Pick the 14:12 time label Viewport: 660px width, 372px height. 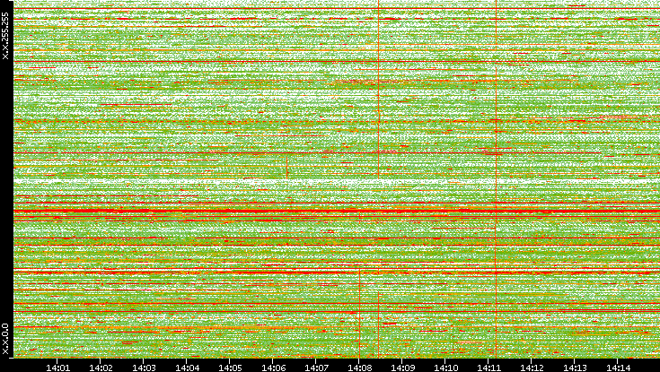click(532, 367)
